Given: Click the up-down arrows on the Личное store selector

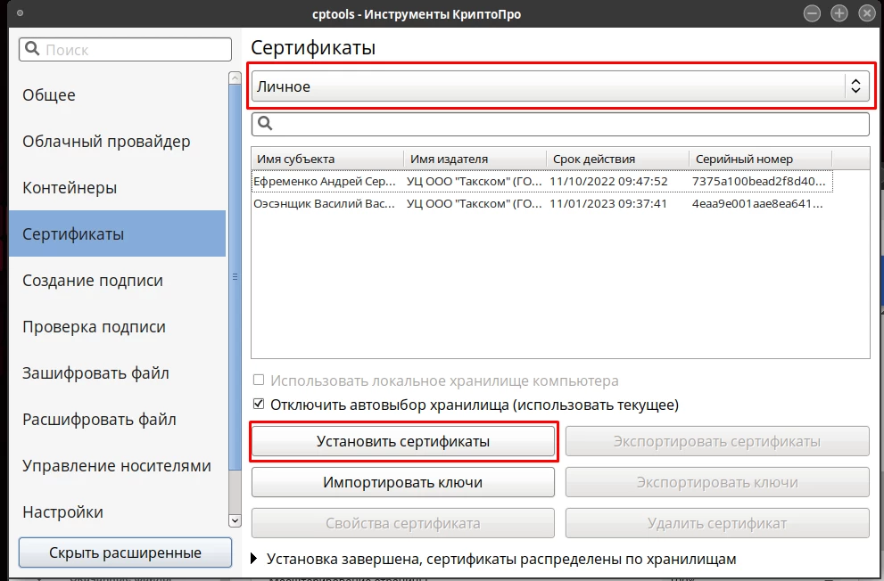Looking at the screenshot, I should 855,86.
